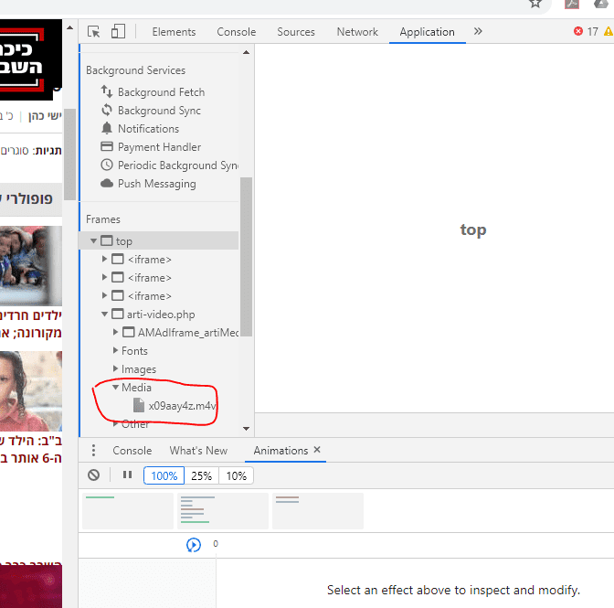614x608 pixels.
Task: Show more DevTools tabs chevron
Action: [478, 31]
